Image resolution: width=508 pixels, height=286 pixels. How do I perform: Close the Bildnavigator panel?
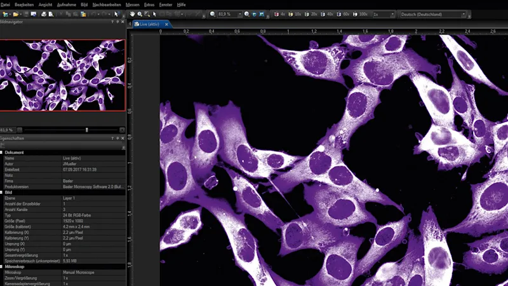pos(123,22)
